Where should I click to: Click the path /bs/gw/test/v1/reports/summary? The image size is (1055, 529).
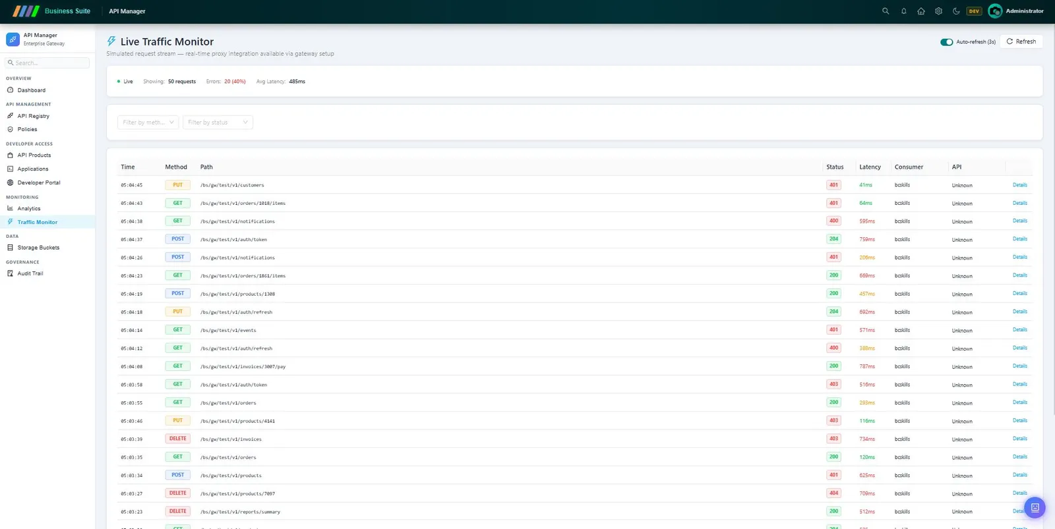tap(240, 512)
